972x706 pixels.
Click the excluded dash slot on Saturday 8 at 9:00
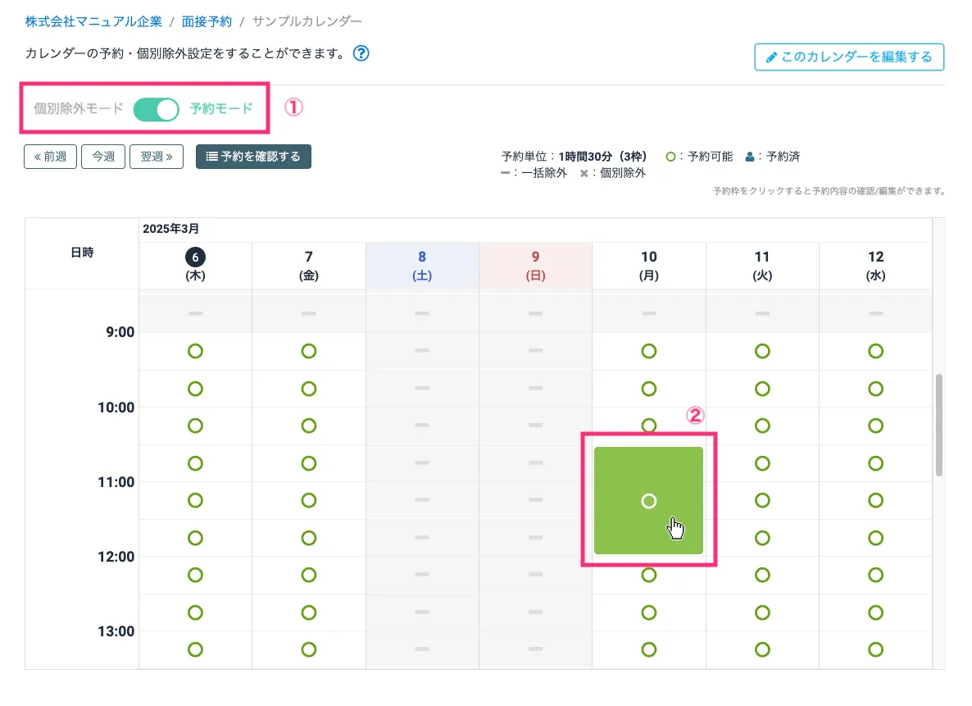coord(422,351)
